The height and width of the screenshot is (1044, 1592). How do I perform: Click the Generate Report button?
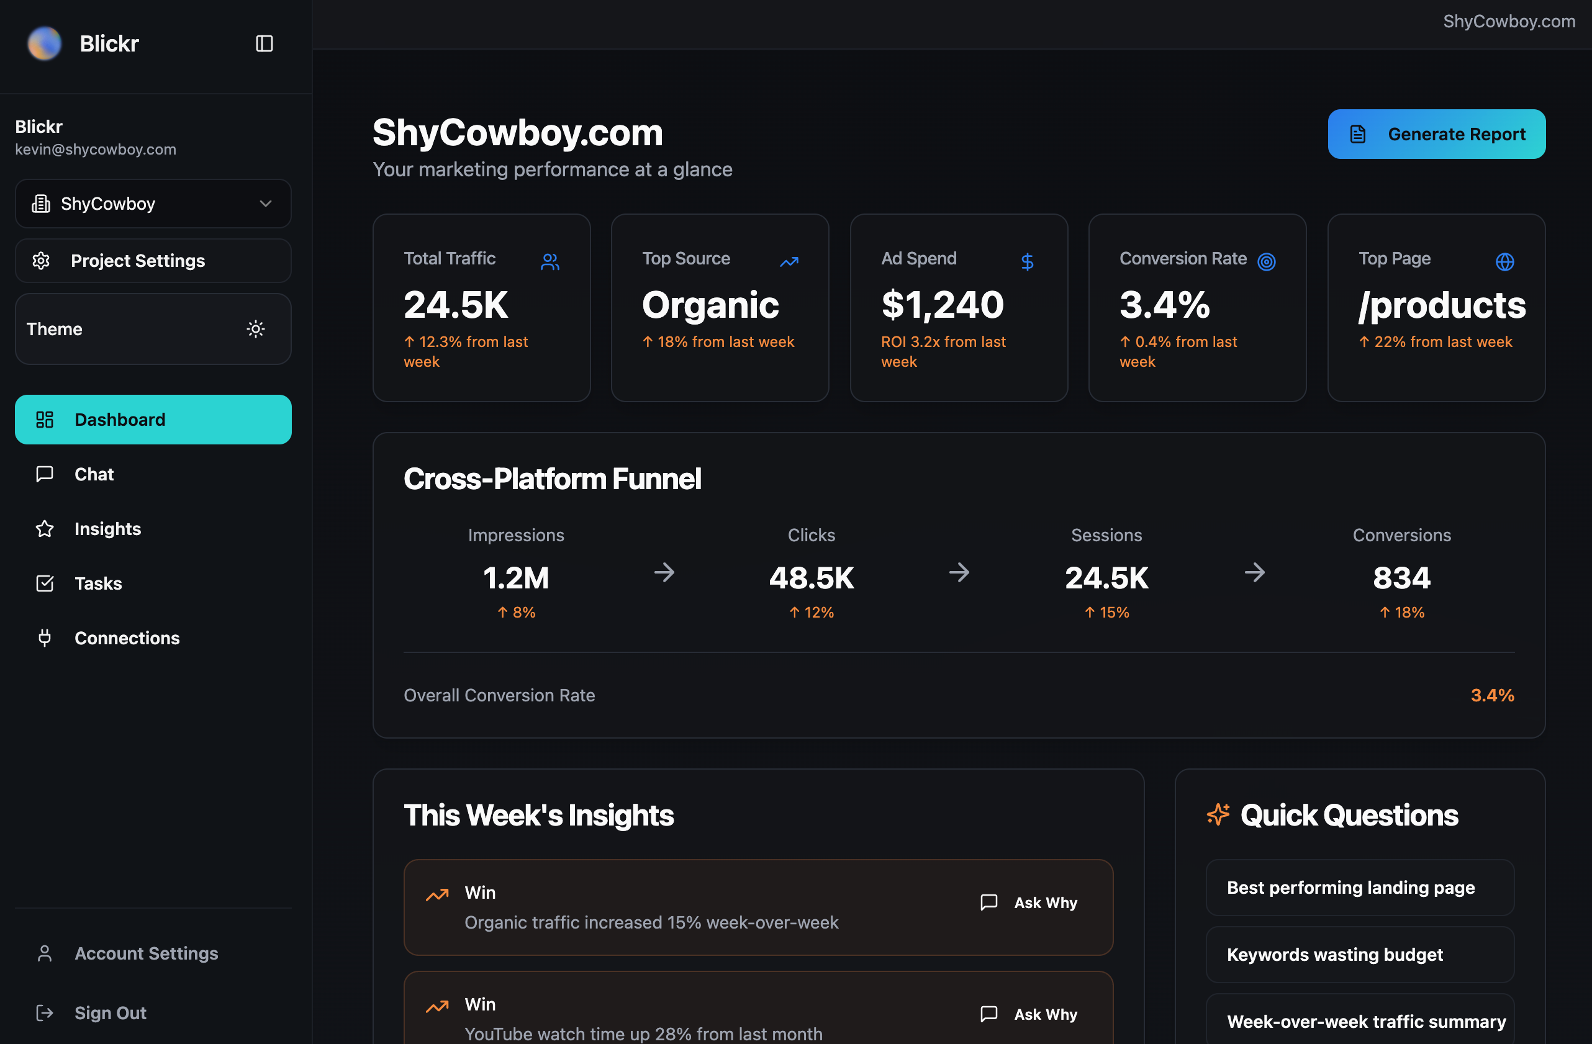(x=1436, y=134)
